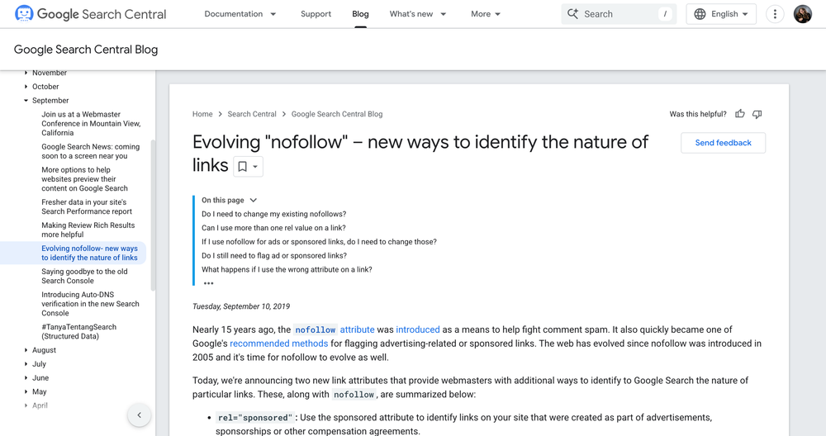826x436 pixels.
Task: Jump to If I use nofollow for ads section
Action: tap(319, 242)
